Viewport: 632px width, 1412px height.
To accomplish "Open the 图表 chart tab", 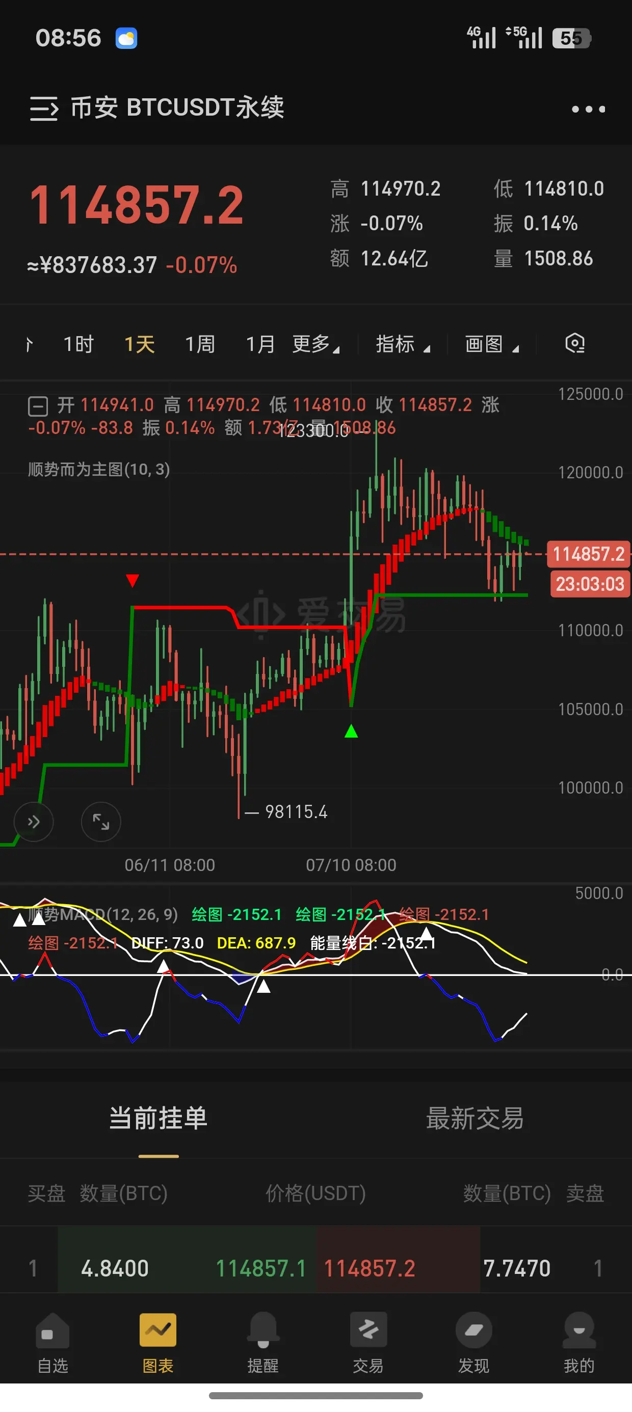I will click(158, 1343).
